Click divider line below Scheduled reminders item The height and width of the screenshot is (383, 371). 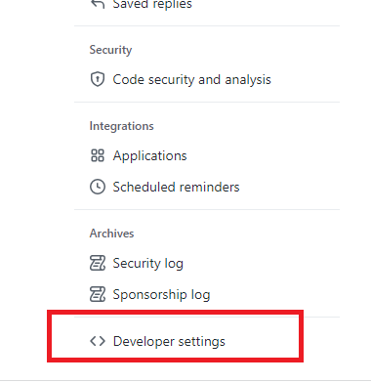point(207,209)
